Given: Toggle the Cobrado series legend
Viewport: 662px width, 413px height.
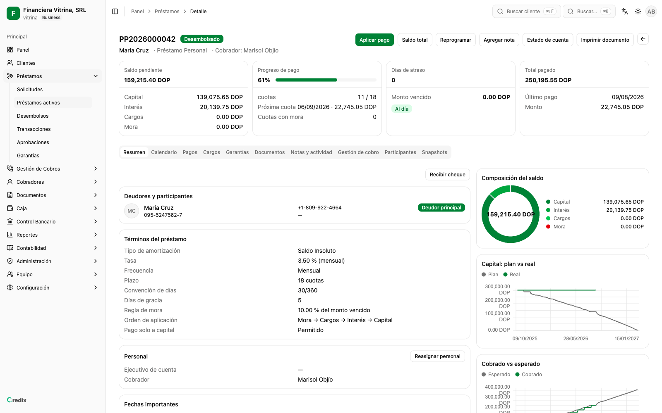Looking at the screenshot, I should (x=528, y=375).
